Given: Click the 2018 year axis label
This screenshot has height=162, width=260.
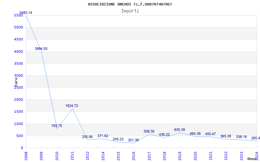Looking at the screenshot, I should click(x=164, y=156).
